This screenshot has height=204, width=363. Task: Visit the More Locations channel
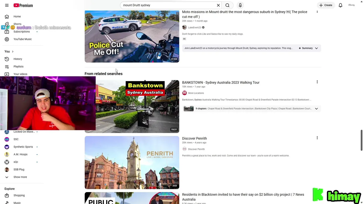[x=196, y=93]
